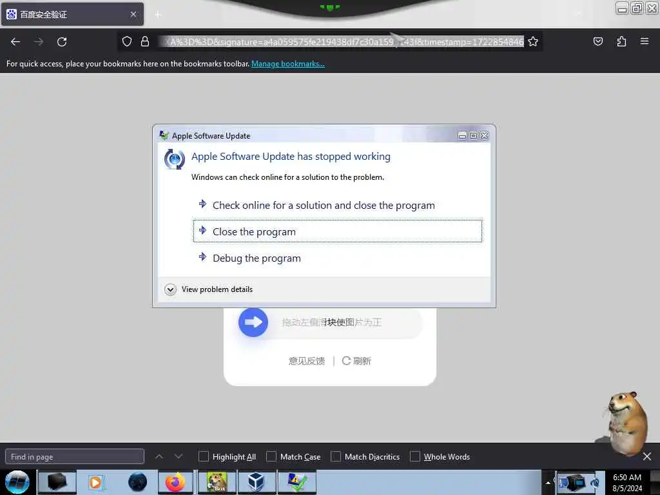Image resolution: width=660 pixels, height=495 pixels.
Task: Open the Firefox hamburger menu
Action: click(645, 41)
